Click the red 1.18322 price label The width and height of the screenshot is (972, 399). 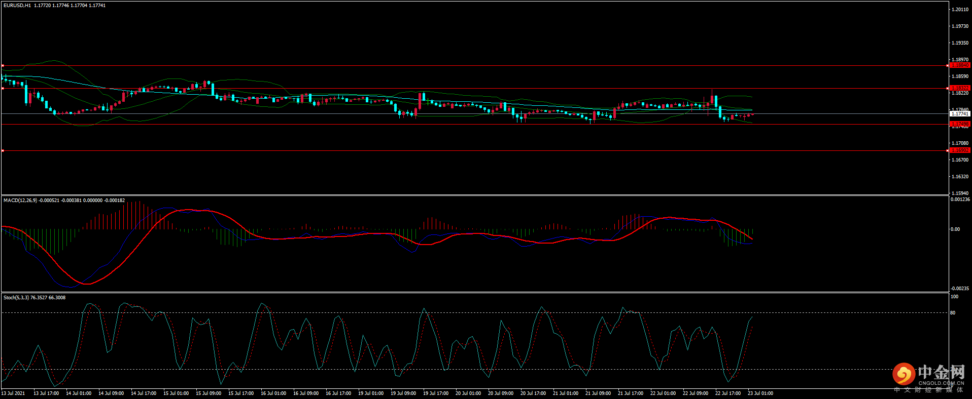[959, 88]
